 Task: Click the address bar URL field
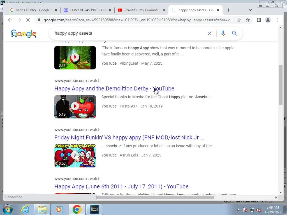point(138,20)
